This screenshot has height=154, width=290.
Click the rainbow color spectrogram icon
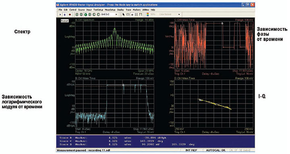(147, 15)
